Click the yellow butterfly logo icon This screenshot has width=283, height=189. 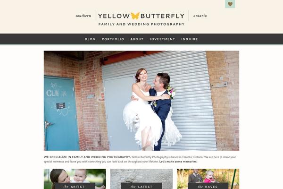pos(135,16)
